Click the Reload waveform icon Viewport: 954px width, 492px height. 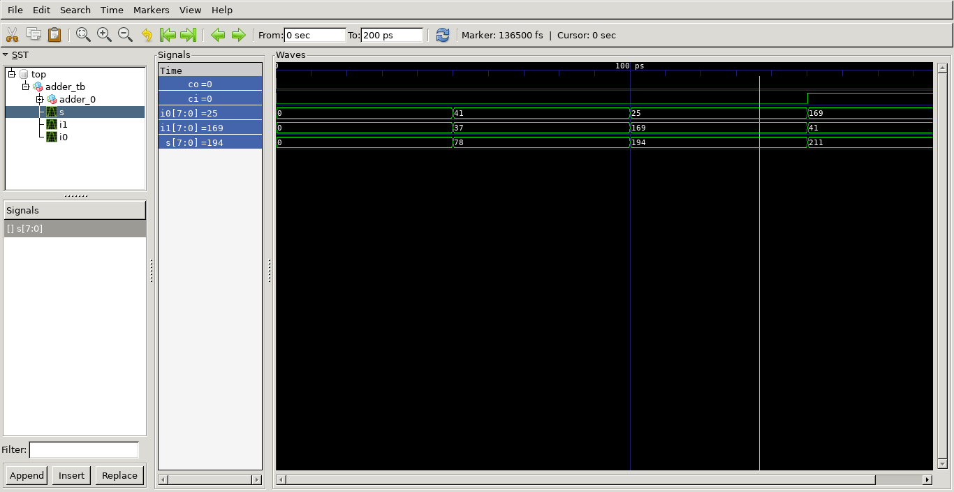[442, 34]
